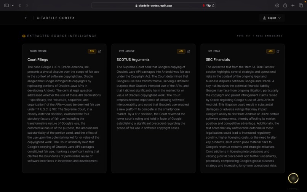Click the SEC Financials summary paragraph
The height and width of the screenshot is (192, 307).
[x=243, y=116]
